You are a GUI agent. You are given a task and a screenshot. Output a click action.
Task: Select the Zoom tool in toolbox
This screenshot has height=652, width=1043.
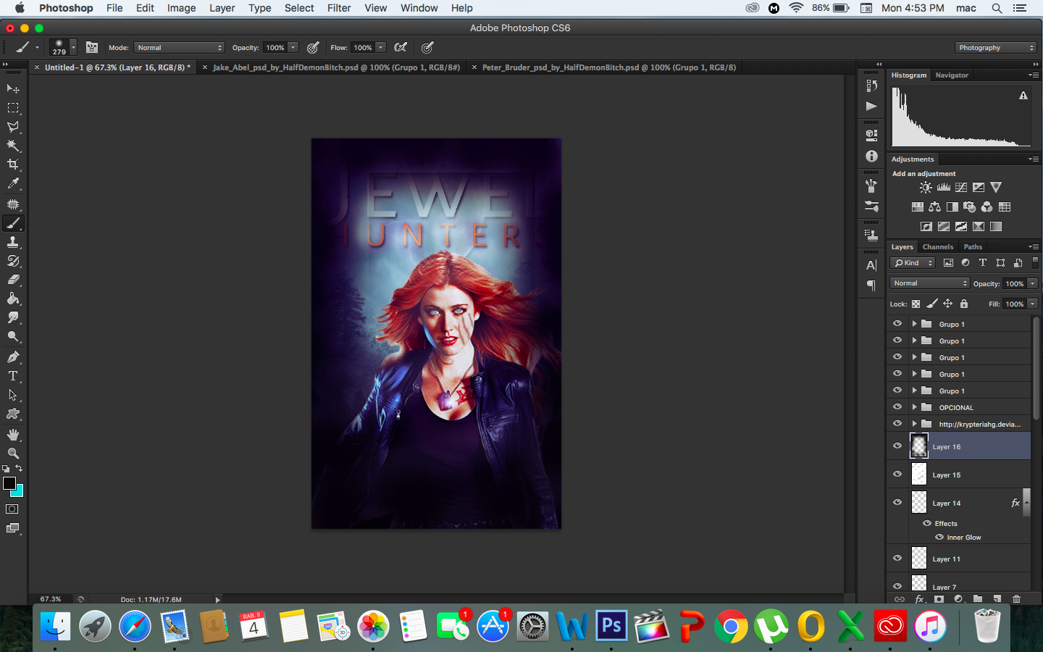tap(13, 454)
